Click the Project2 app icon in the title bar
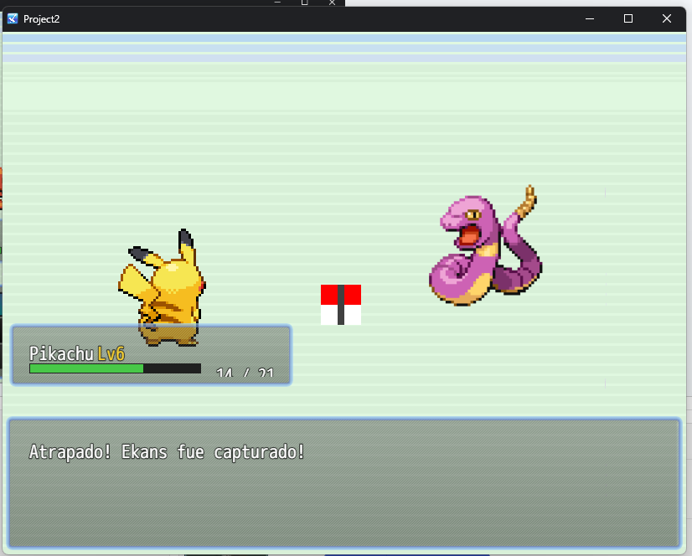This screenshot has width=692, height=556. [13, 18]
